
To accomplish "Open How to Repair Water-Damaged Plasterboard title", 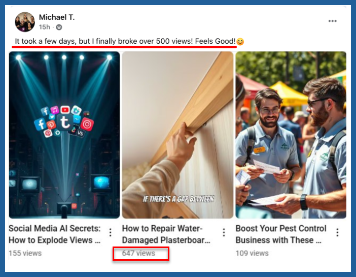I will click(166, 234).
